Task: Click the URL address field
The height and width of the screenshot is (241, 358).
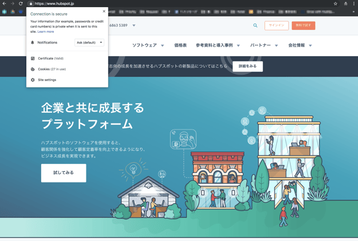Action: tap(179, 4)
